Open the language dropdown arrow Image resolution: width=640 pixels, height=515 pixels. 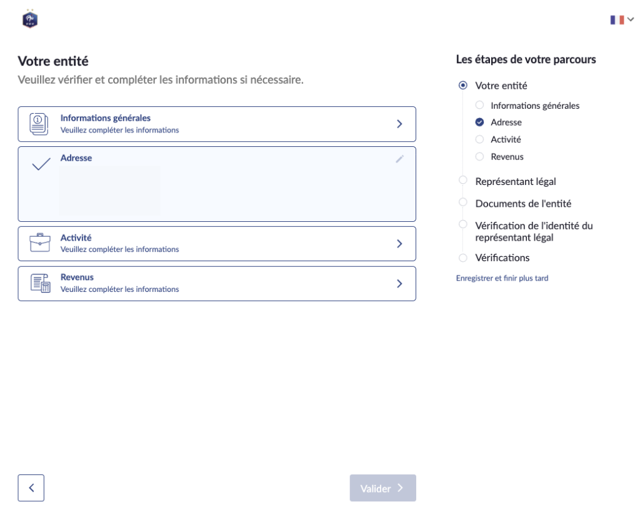tap(631, 19)
